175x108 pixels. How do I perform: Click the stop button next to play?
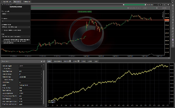point(164,5)
